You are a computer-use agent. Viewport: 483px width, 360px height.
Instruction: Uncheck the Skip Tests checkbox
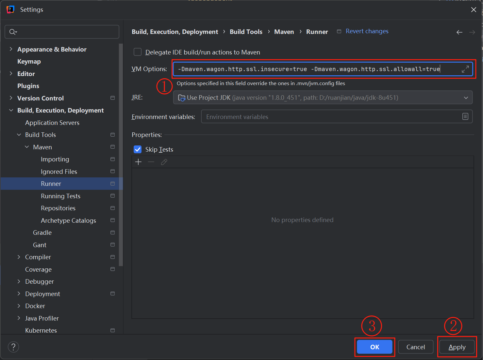[138, 149]
